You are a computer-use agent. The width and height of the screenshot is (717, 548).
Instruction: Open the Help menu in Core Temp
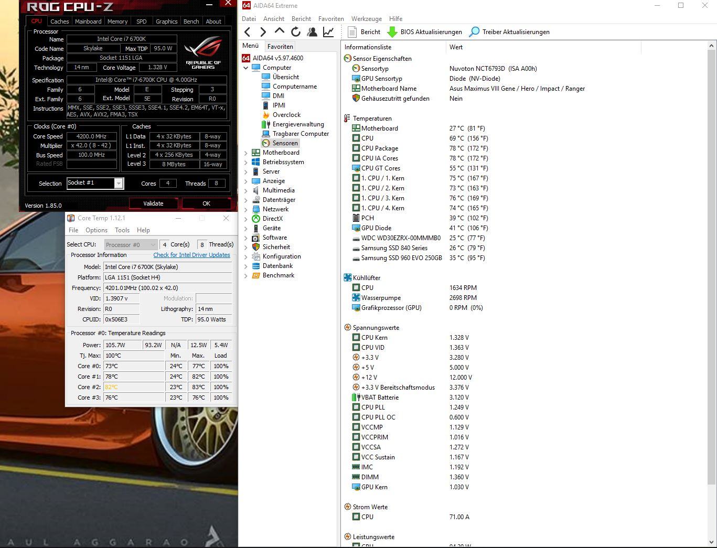[143, 230]
